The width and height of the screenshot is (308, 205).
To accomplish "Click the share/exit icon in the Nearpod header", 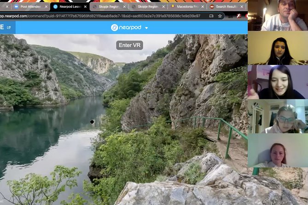I will [9, 28].
